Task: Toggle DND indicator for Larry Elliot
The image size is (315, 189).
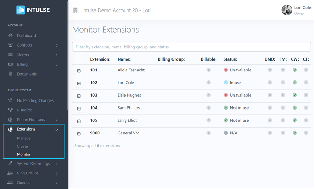Action: pos(270,120)
